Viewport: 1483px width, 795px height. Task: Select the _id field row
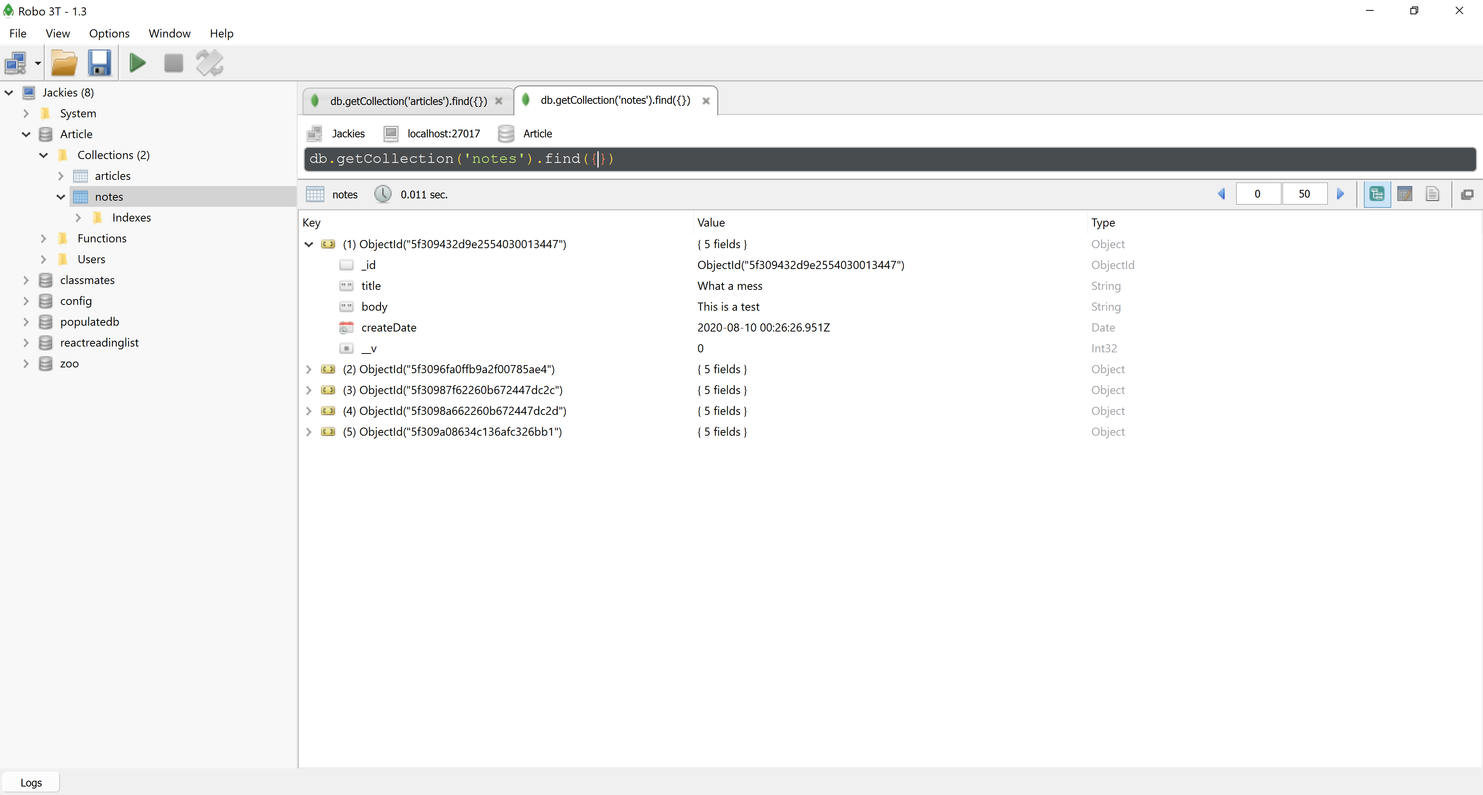point(889,265)
